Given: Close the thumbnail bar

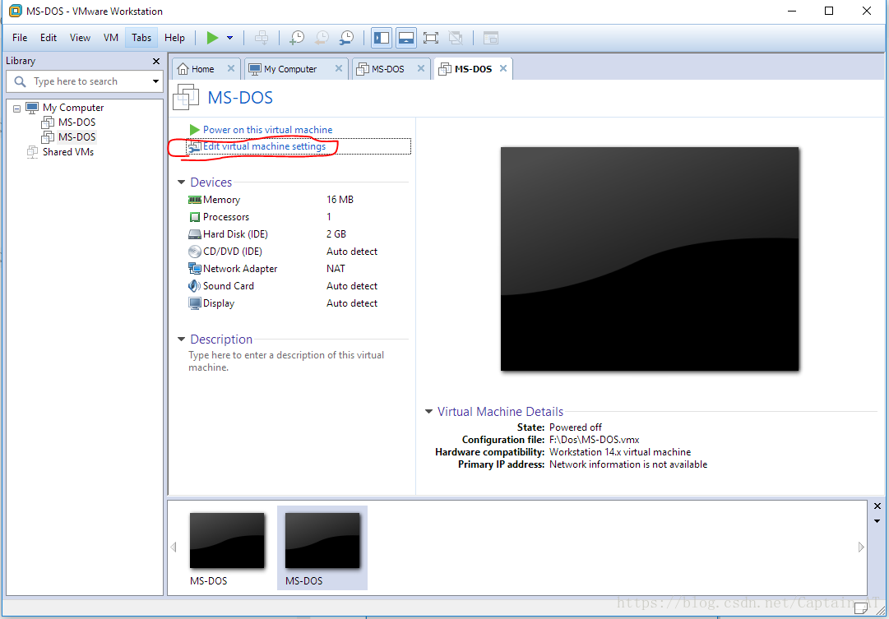Looking at the screenshot, I should [877, 506].
